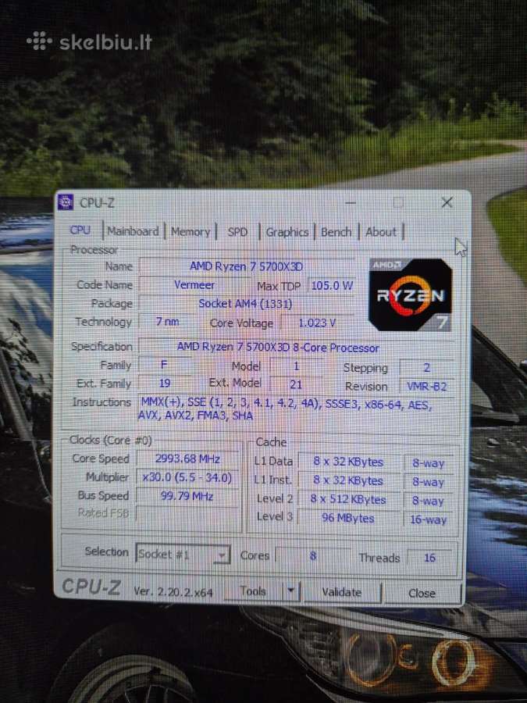Minimize the CPU-Z window
The width and height of the screenshot is (527, 703).
[x=351, y=202]
